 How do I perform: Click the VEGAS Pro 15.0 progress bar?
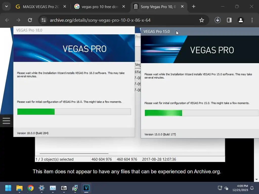pos(202,113)
